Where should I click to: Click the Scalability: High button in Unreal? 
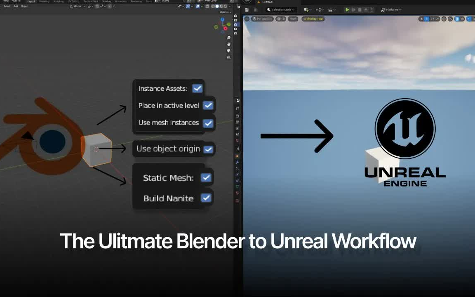click(x=313, y=19)
